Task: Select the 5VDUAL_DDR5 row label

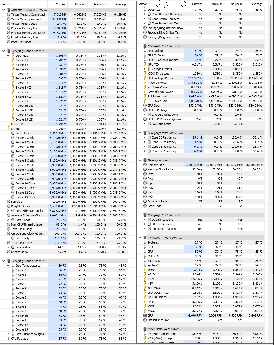Action: (157, 297)
